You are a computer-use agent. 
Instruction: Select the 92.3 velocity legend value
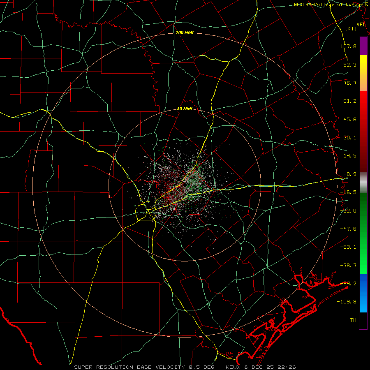coord(350,65)
